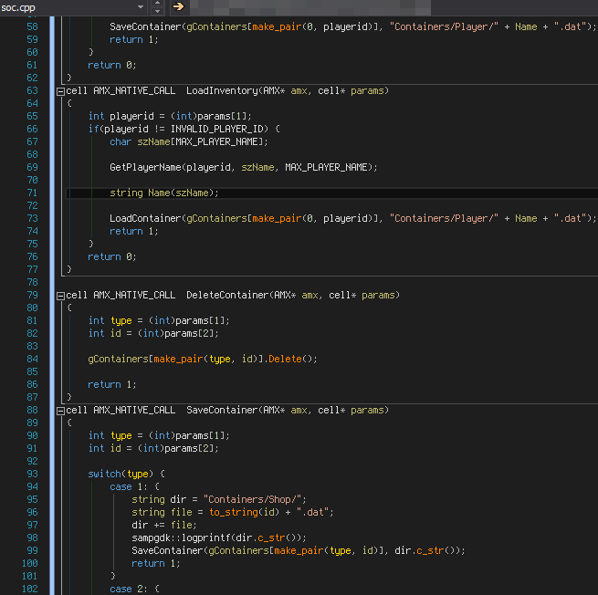This screenshot has height=595, width=598.
Task: Click 'int id' declaration on line 82
Action: (104, 333)
